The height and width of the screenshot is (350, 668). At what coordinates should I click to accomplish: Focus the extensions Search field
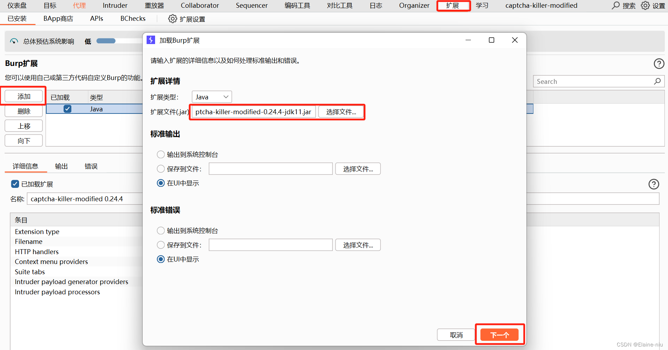click(x=598, y=81)
